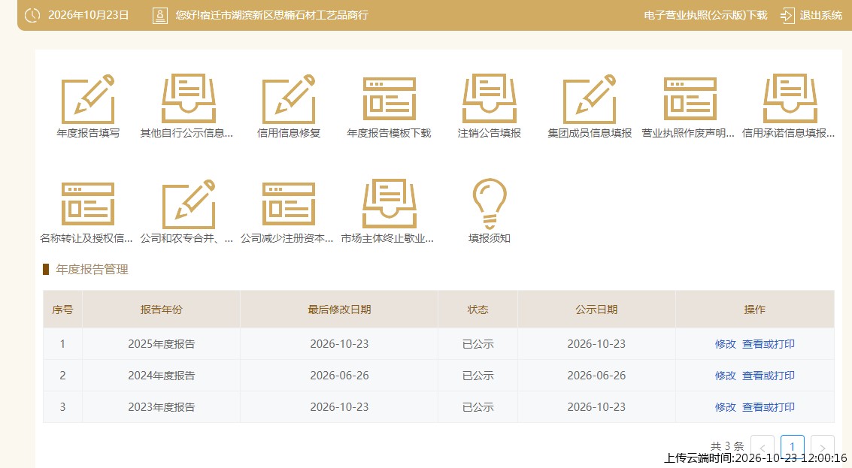Open 年度报告模板下载 icon
852x468 pixels.
tap(389, 99)
